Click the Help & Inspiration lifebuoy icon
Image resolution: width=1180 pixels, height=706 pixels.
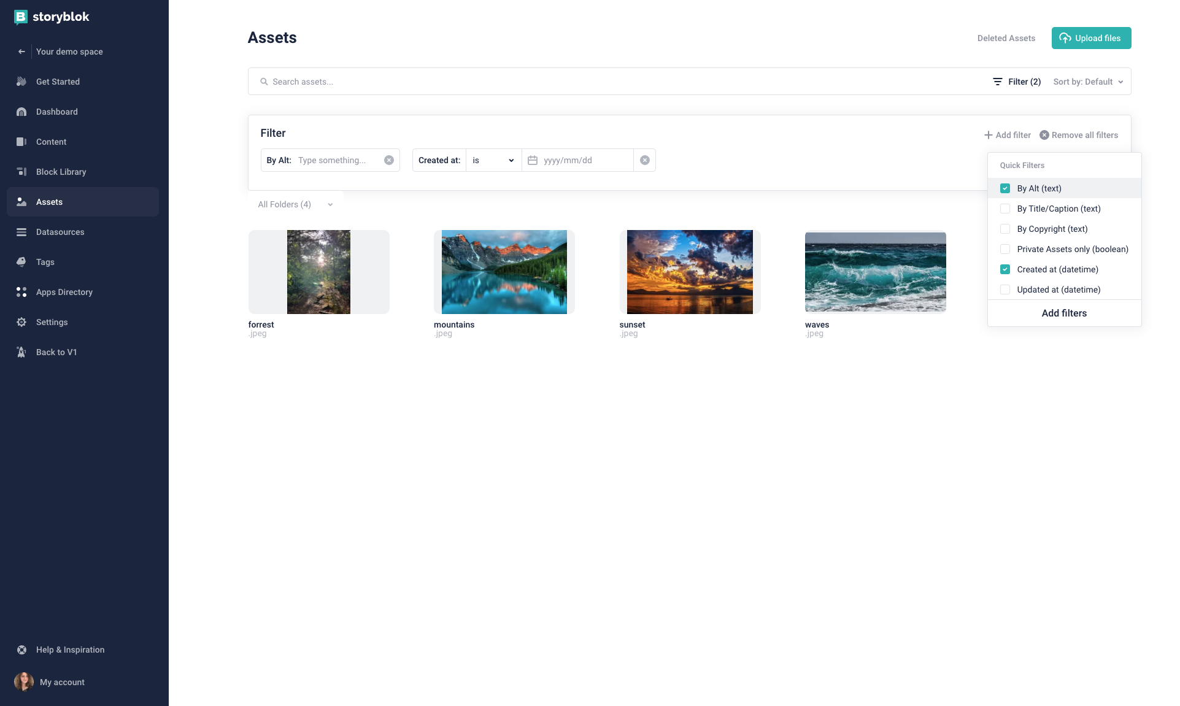[21, 650]
